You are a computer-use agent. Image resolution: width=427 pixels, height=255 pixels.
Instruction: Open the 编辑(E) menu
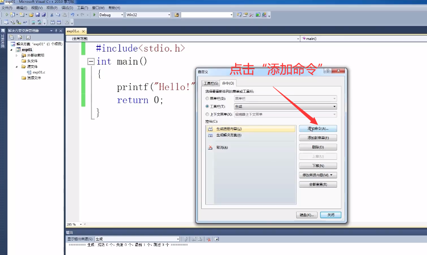21,8
